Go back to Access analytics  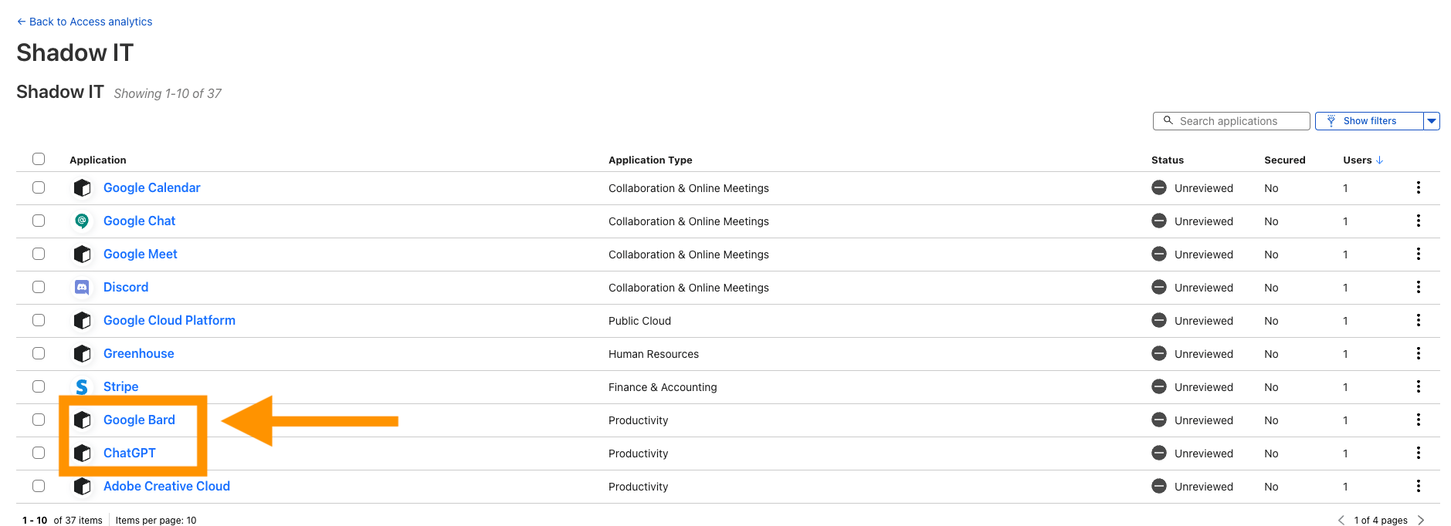click(x=85, y=22)
